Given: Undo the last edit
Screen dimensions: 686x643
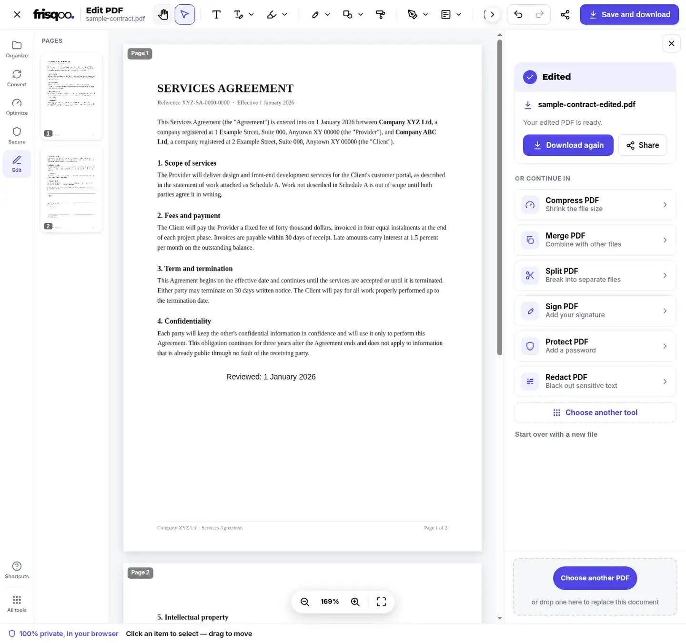Looking at the screenshot, I should click(518, 15).
